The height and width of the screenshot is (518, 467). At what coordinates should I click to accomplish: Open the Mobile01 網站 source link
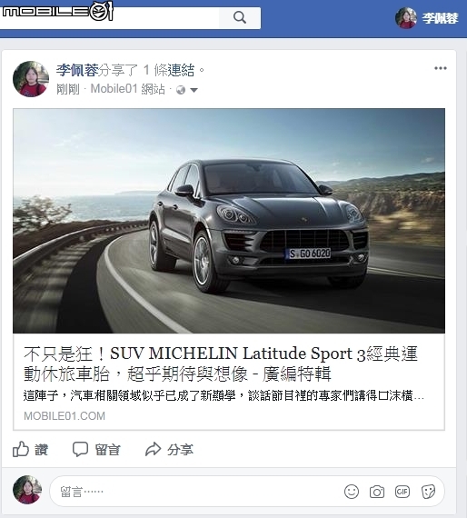pos(127,89)
